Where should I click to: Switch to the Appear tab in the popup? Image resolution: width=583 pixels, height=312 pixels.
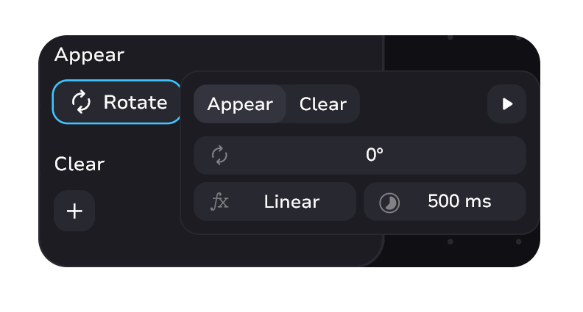coord(240,104)
